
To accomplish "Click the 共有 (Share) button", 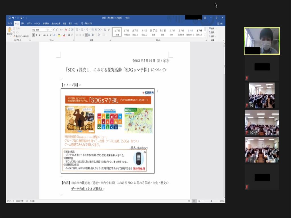I will [220, 24].
